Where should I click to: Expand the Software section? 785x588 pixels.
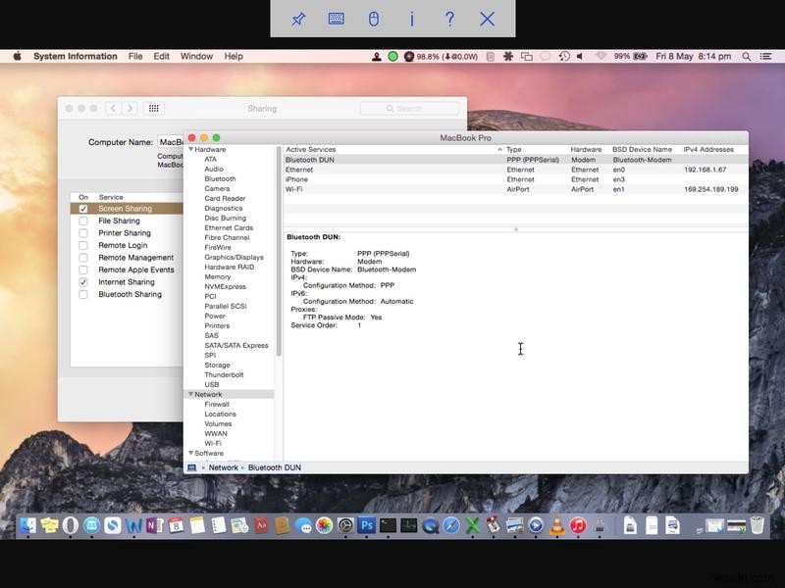[x=190, y=453]
